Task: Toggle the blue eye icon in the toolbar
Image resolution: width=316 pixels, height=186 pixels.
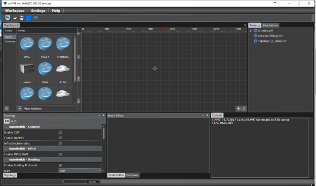Action: click(36, 18)
